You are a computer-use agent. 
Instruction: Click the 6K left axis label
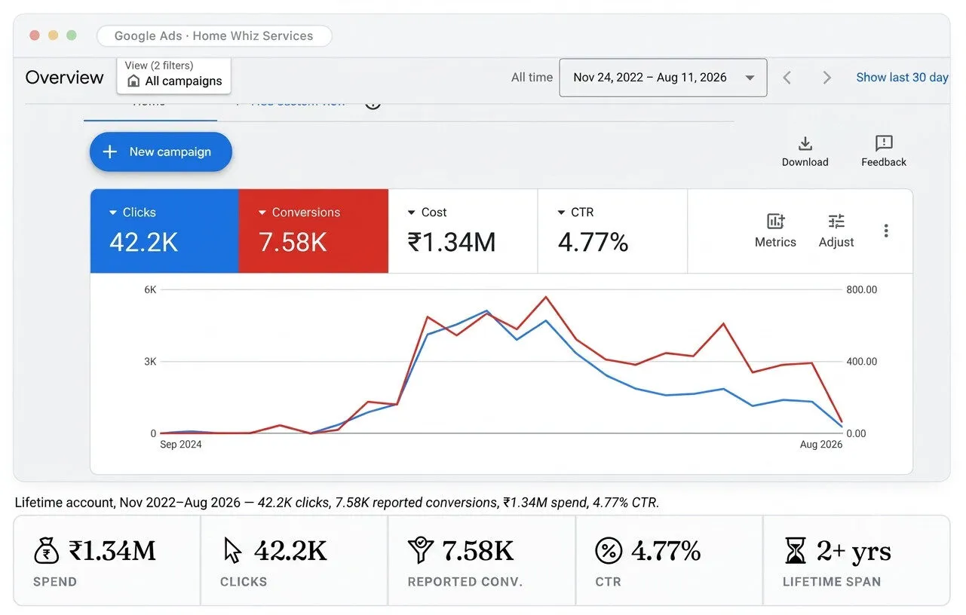click(x=150, y=289)
